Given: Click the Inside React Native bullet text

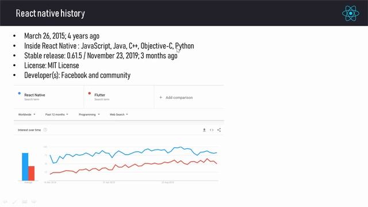Looking at the screenshot, I should [109, 46].
